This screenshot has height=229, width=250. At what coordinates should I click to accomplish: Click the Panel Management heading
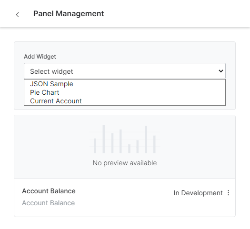(x=69, y=13)
